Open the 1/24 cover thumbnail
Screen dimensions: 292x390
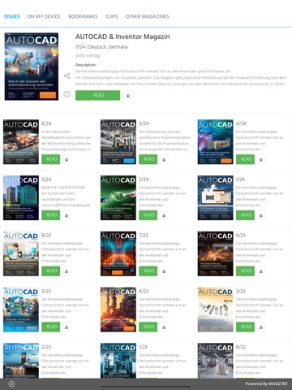click(215, 197)
